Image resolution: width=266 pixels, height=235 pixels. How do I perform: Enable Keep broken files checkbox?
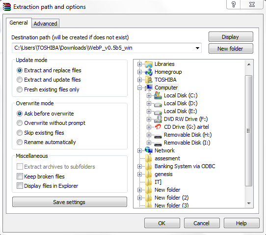20,176
